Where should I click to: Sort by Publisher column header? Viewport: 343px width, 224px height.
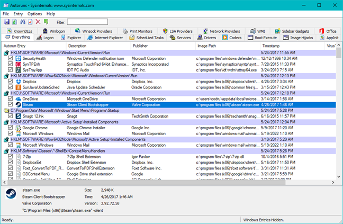coord(163,46)
